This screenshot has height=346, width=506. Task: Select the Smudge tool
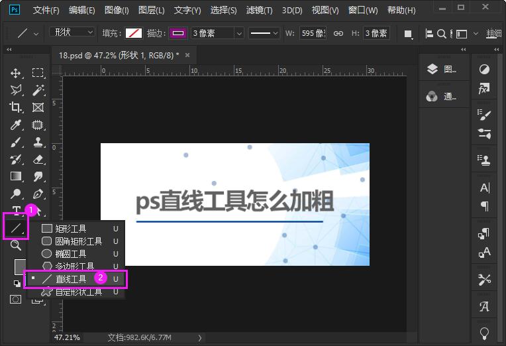click(x=38, y=176)
